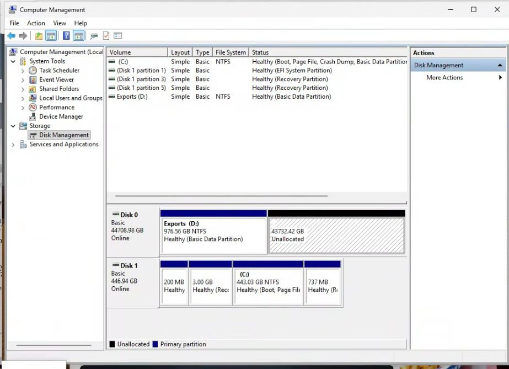Collapse the Storage tree node
Image resolution: width=509 pixels, height=369 pixels.
pyautogui.click(x=13, y=126)
